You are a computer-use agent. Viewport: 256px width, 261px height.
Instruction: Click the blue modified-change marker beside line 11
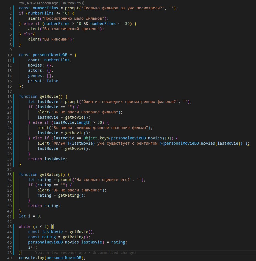(13, 60)
